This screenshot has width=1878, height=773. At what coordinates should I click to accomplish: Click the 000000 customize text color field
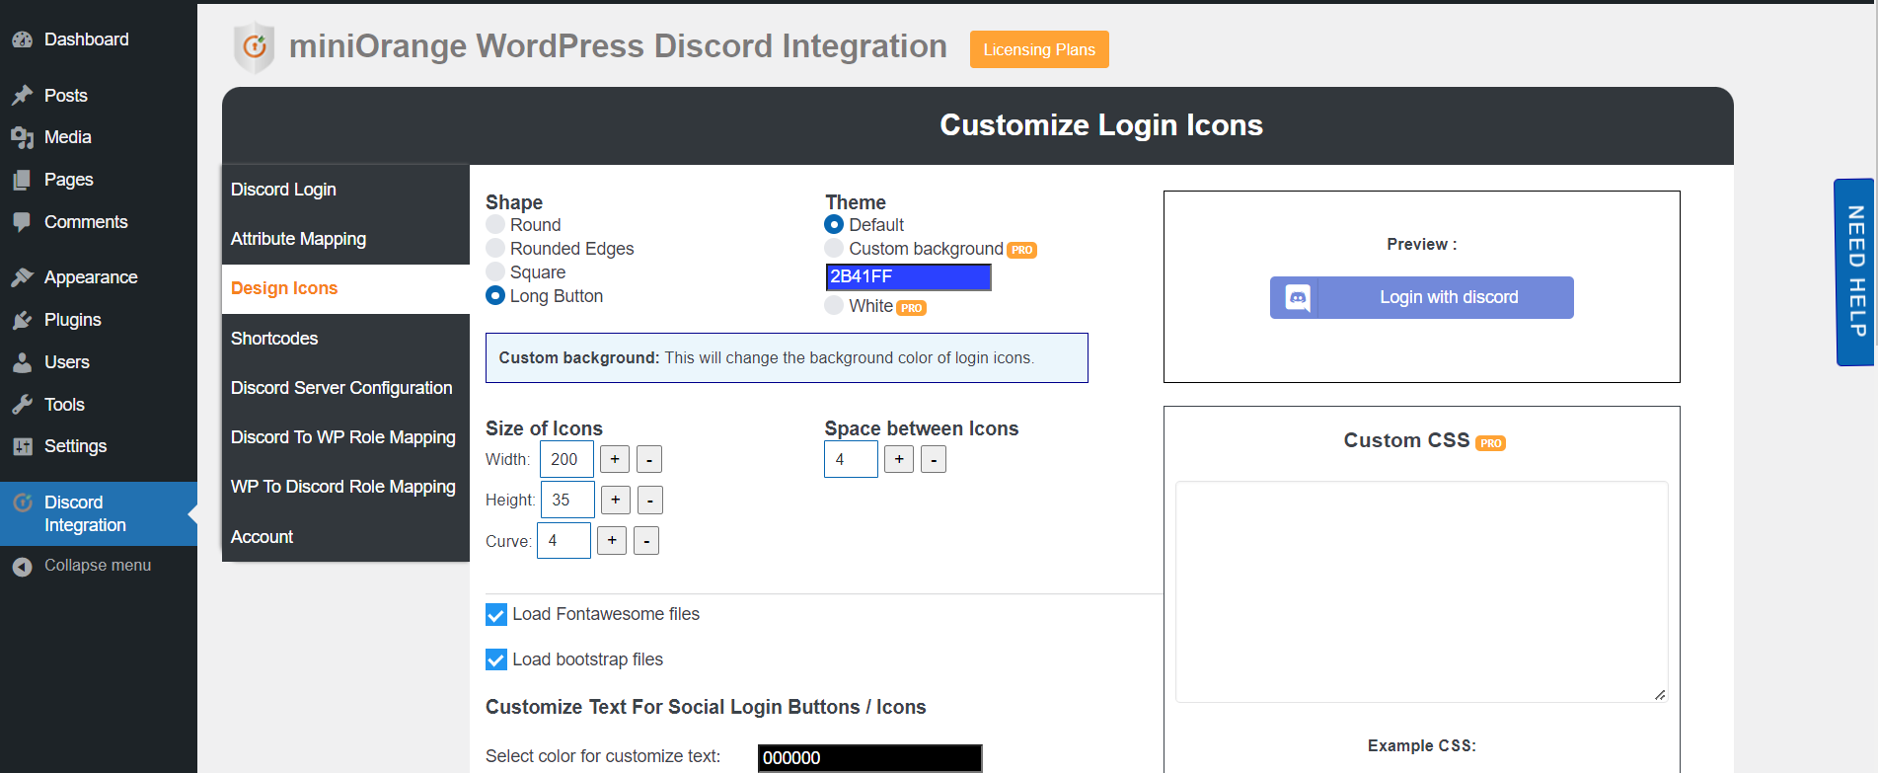point(869,758)
